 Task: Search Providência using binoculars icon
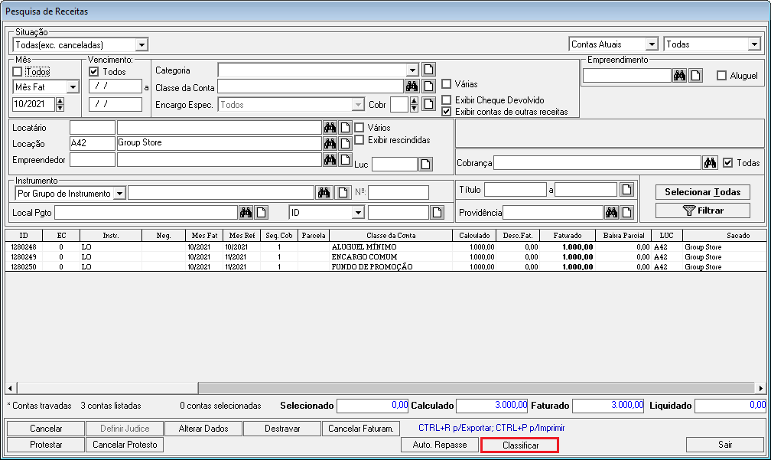(611, 212)
